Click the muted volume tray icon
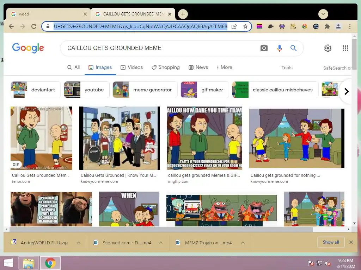Viewport: 361px width, 270px height. (328, 263)
